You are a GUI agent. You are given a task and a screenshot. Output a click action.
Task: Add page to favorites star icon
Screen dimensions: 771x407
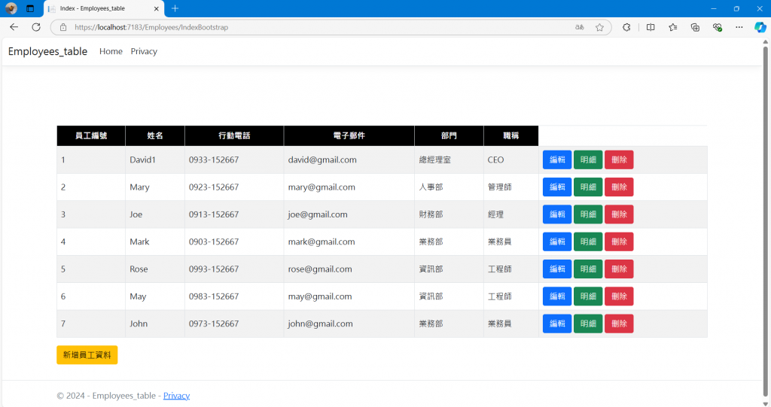pos(599,27)
